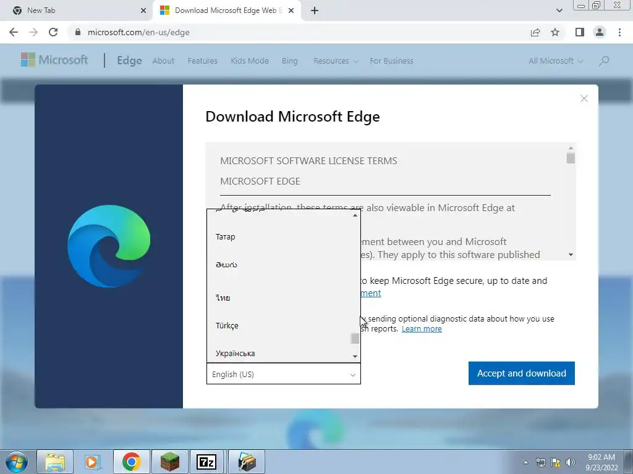The height and width of the screenshot is (474, 633).
Task: Click the license terms scrollbar thumb
Action: pyautogui.click(x=571, y=158)
